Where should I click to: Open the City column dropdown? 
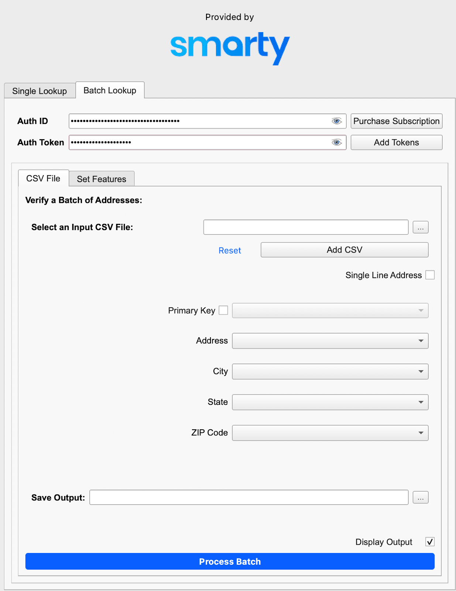(330, 372)
